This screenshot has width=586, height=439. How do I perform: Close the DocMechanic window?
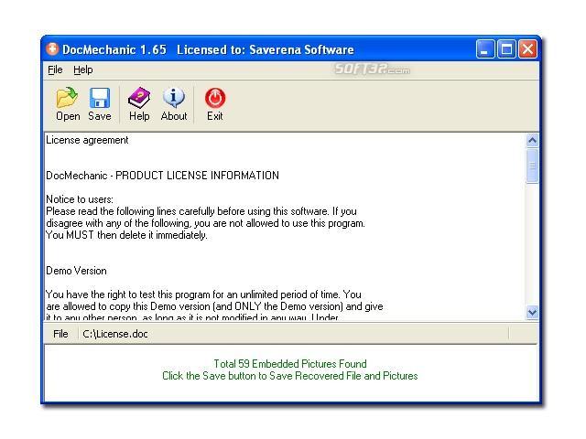click(527, 48)
